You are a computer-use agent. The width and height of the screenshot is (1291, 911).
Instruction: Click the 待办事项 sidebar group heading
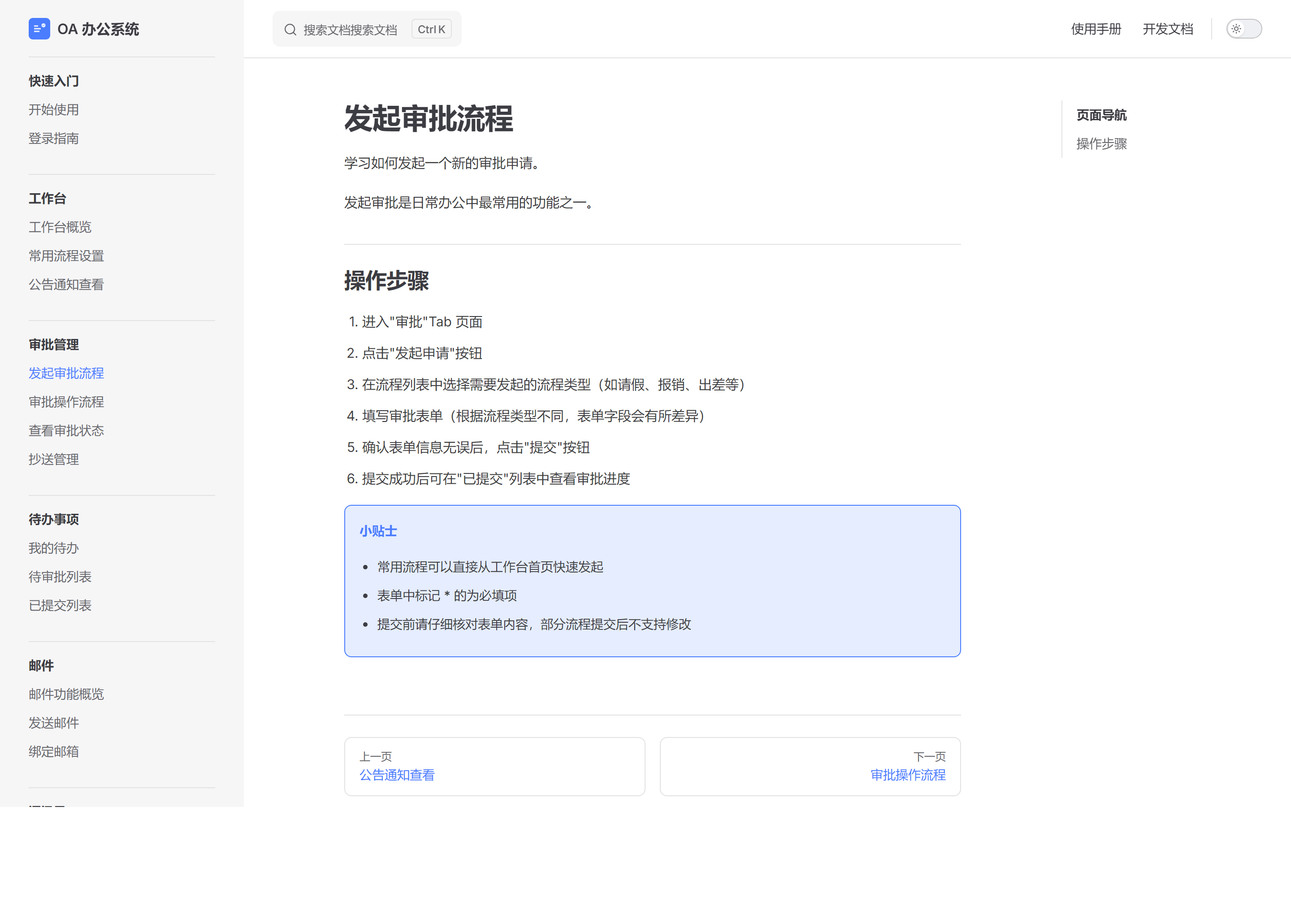54,520
